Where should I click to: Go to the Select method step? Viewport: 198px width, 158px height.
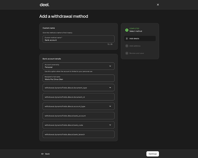pyautogui.click(x=136, y=31)
